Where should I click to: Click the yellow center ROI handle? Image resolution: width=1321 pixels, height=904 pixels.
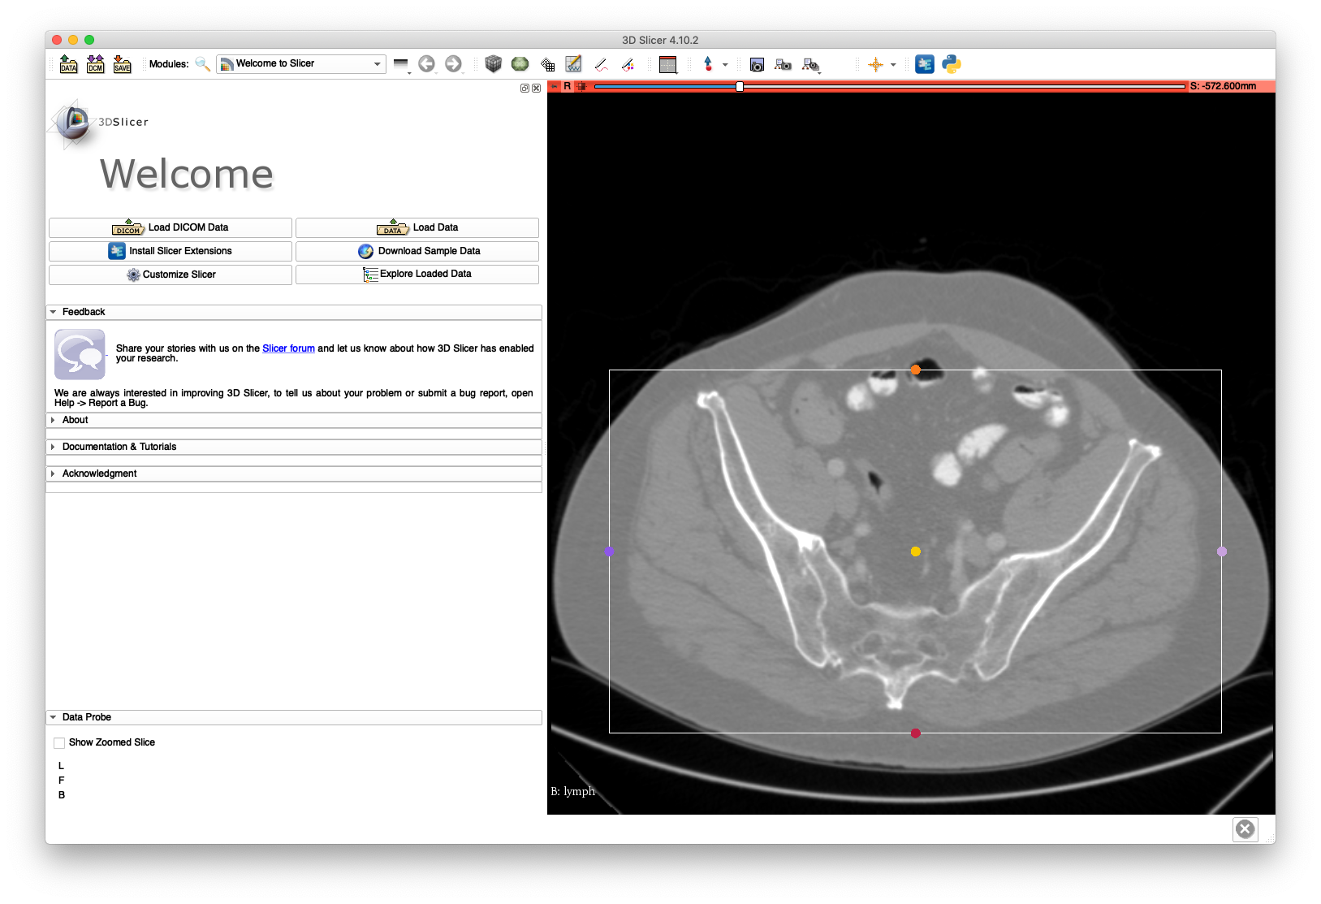[915, 551]
